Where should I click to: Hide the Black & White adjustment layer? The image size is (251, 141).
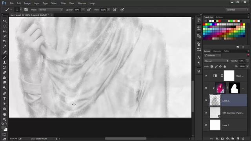(206, 76)
